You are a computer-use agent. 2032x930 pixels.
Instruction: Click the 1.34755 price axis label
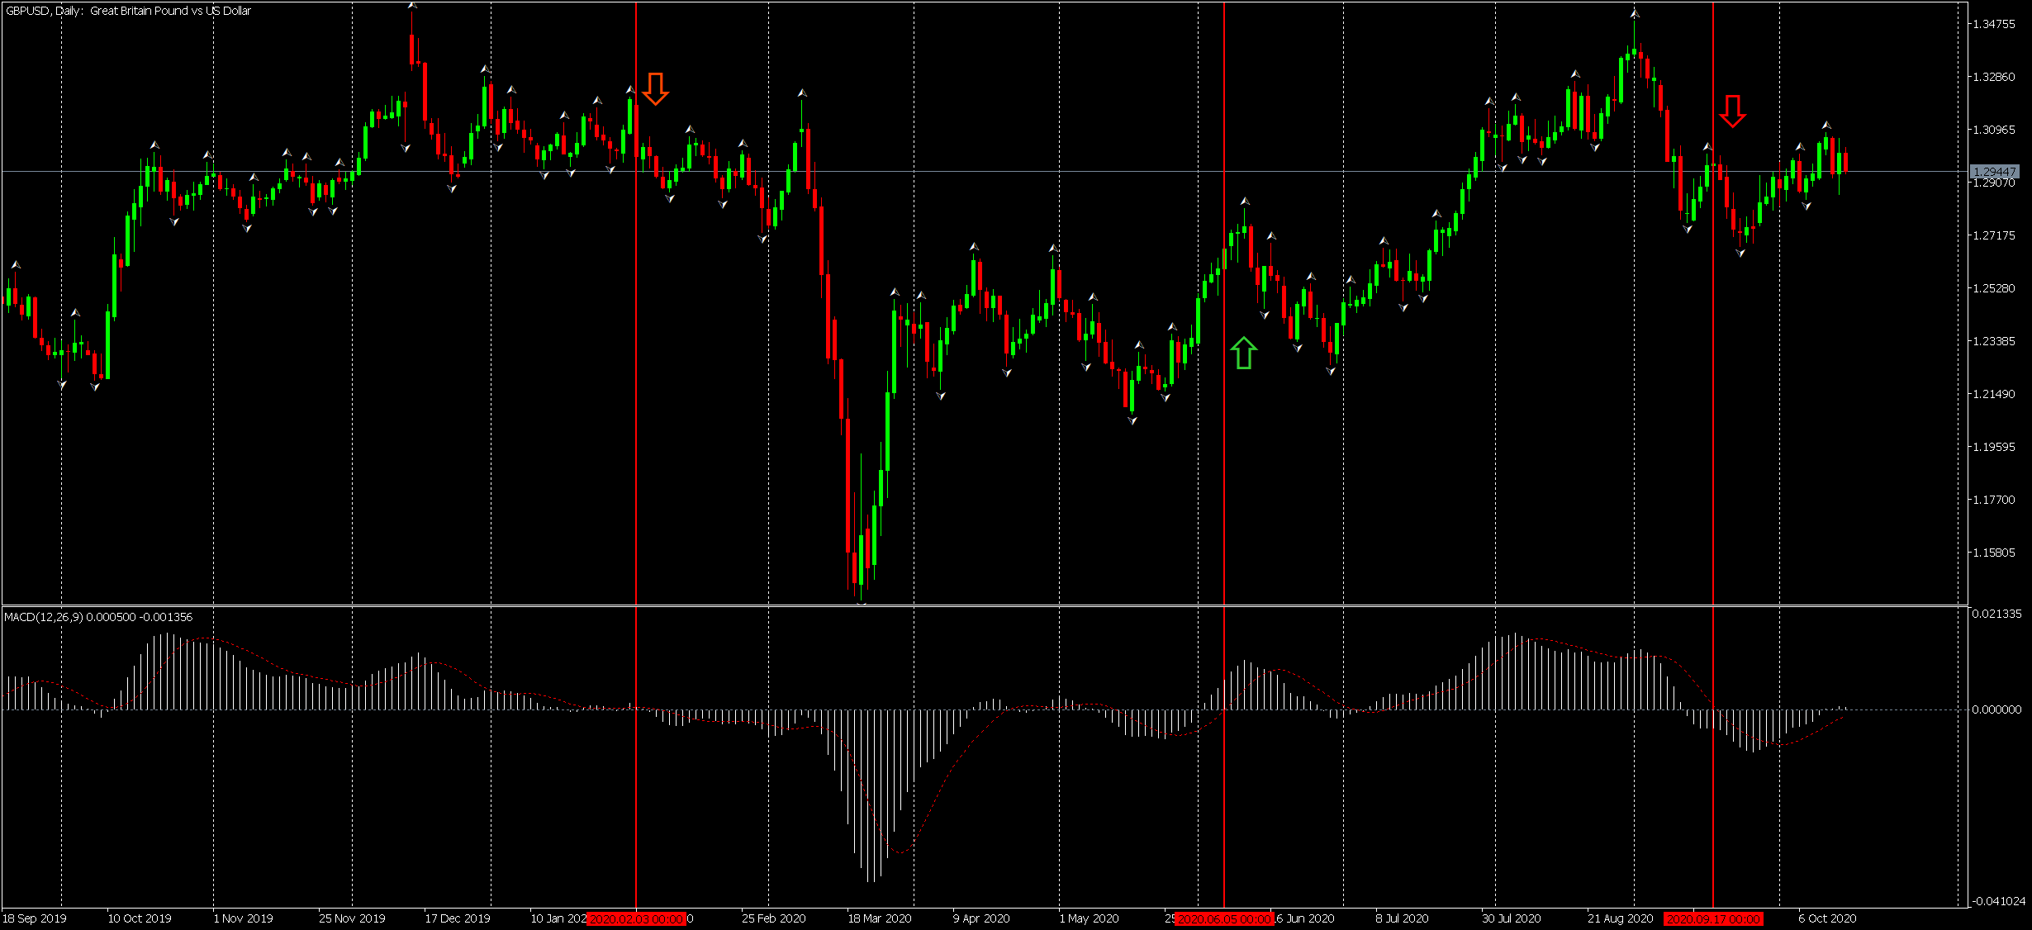tap(1994, 24)
